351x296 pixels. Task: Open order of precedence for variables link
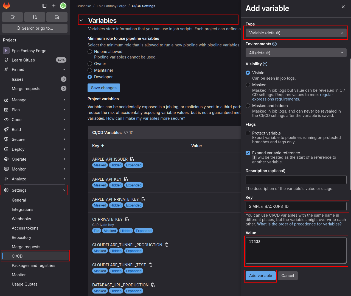click(299, 224)
